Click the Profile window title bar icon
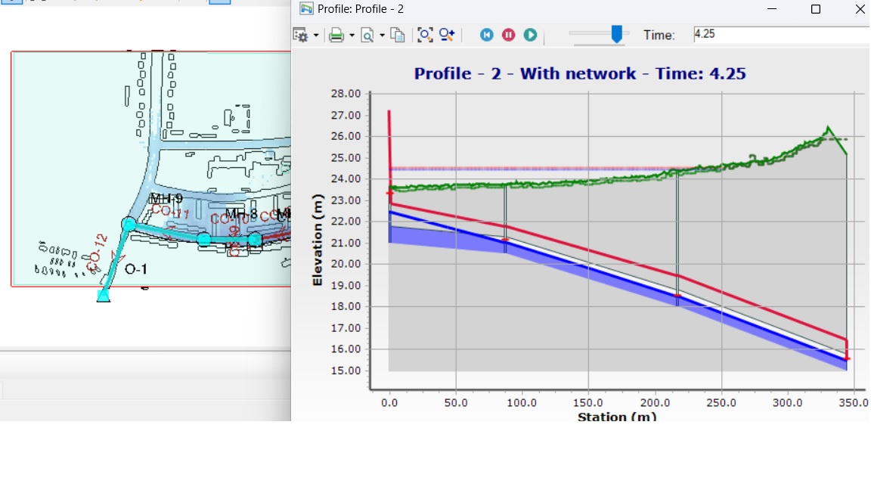 (x=306, y=9)
